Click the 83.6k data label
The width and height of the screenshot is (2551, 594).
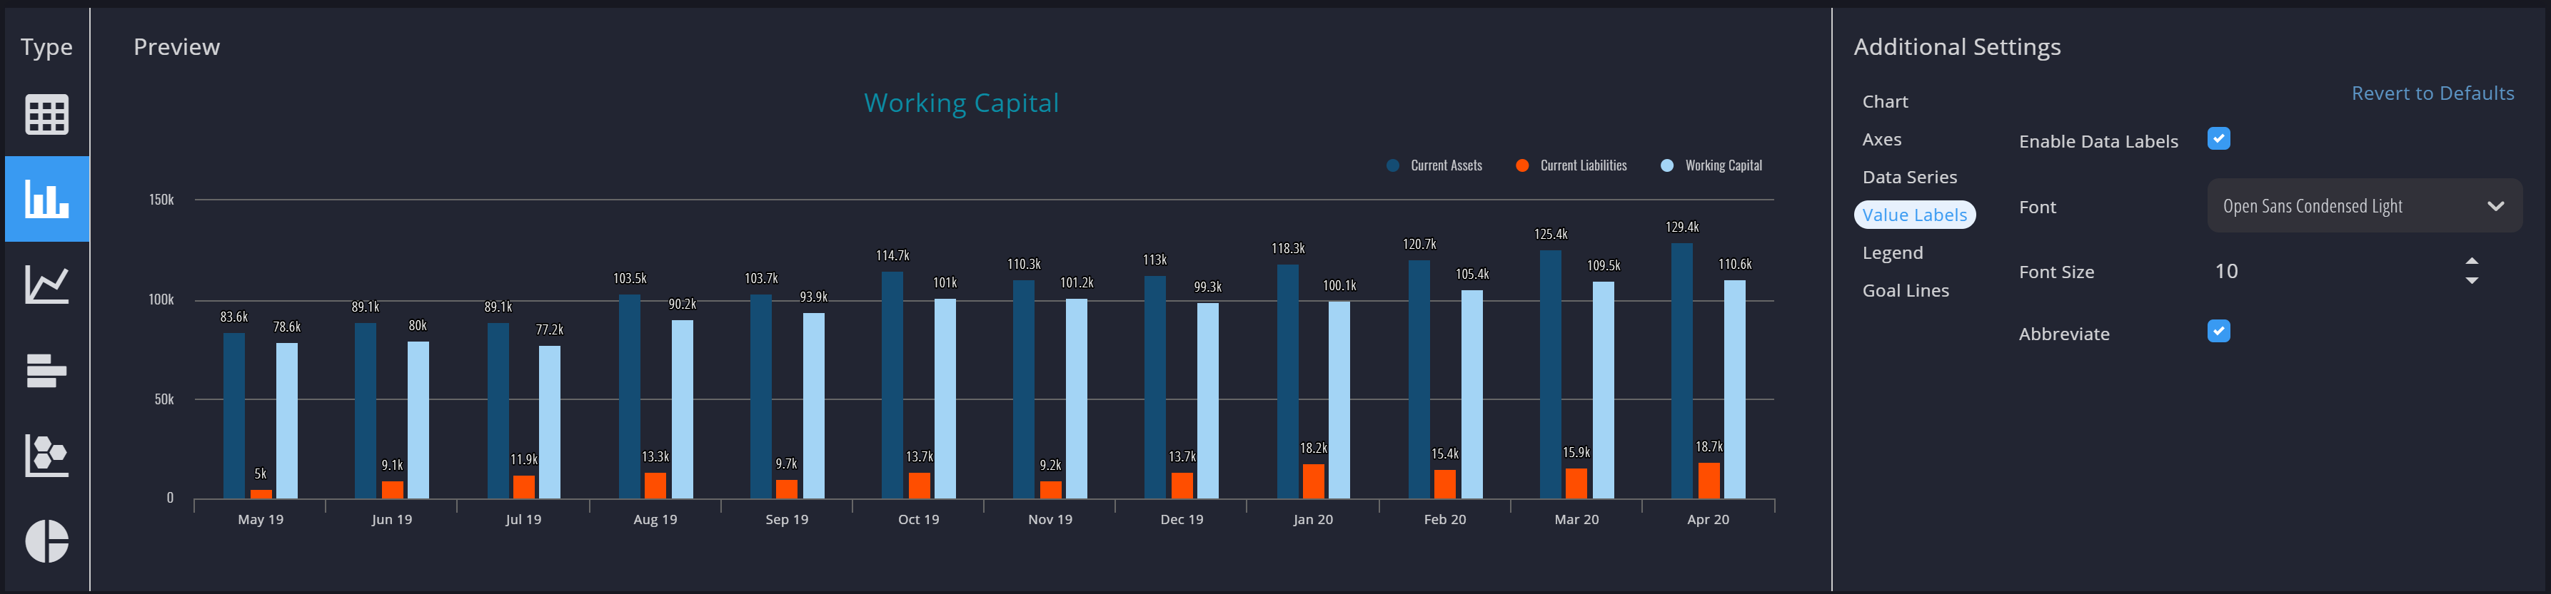click(233, 317)
